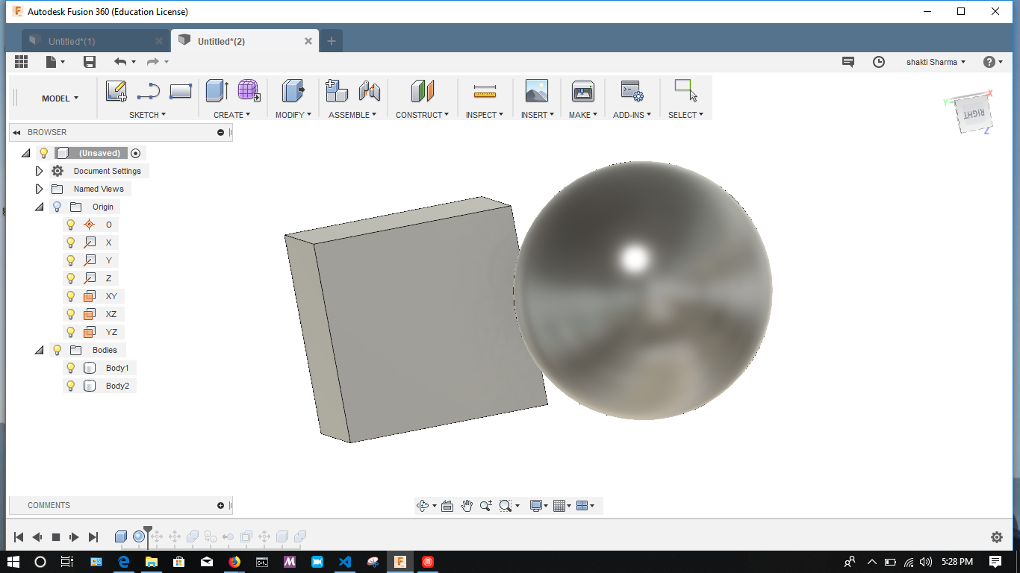Open a new design tab with plus

(332, 41)
